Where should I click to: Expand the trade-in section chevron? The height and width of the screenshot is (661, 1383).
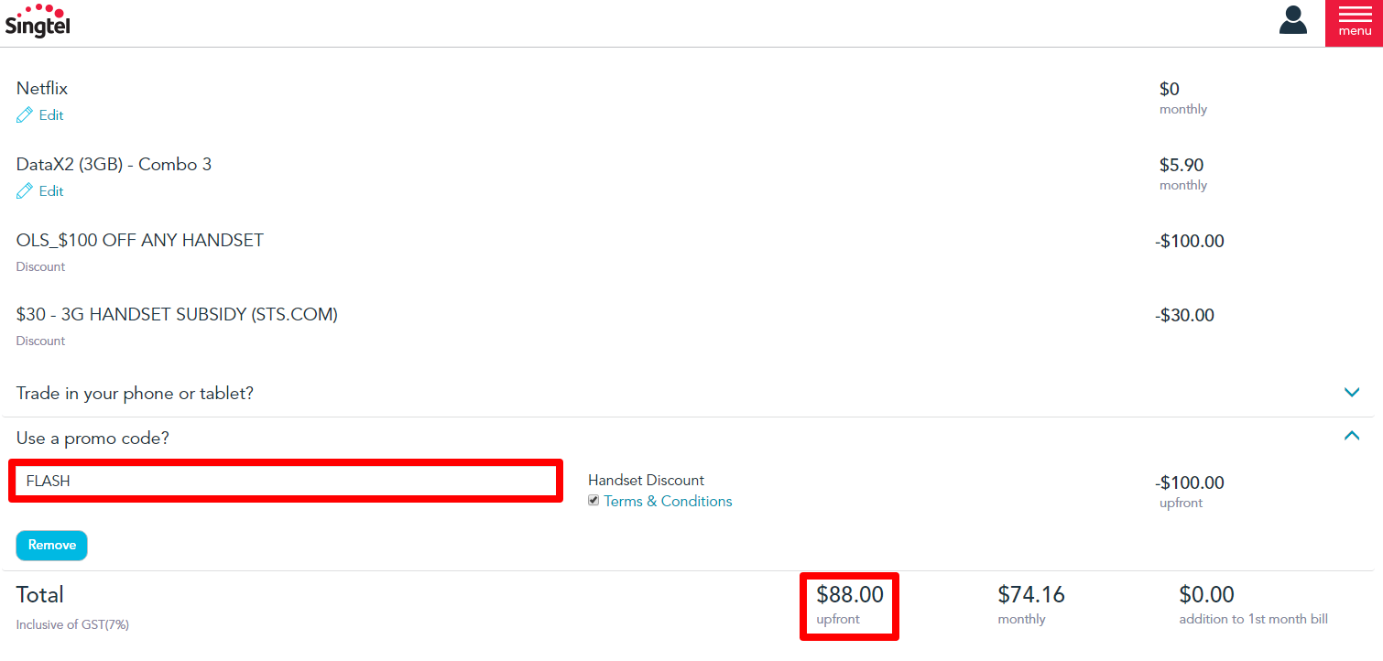1351,393
